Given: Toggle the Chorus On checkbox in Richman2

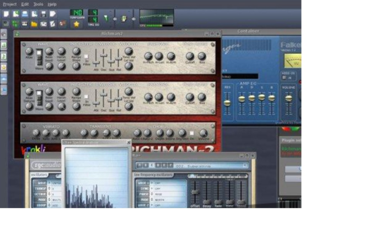Looking at the screenshot, I should 191,133.
